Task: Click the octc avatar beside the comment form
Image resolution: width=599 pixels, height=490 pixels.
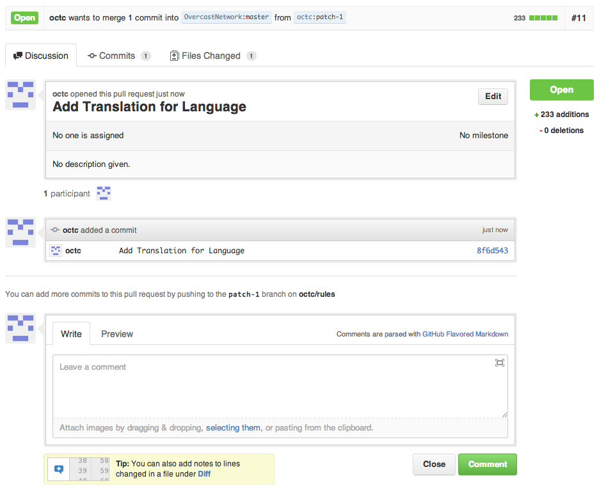Action: [x=20, y=328]
